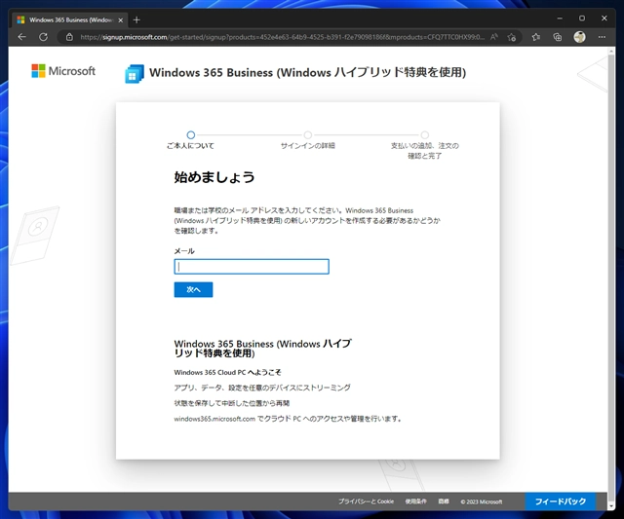
Task: Add this page to favorites star icon
Action: [x=512, y=37]
